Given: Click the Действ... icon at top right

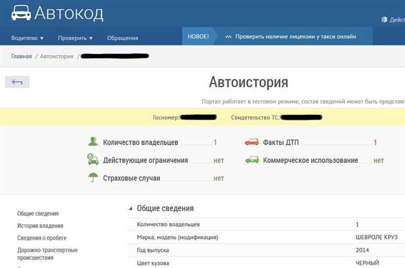Looking at the screenshot, I should 384,19.
